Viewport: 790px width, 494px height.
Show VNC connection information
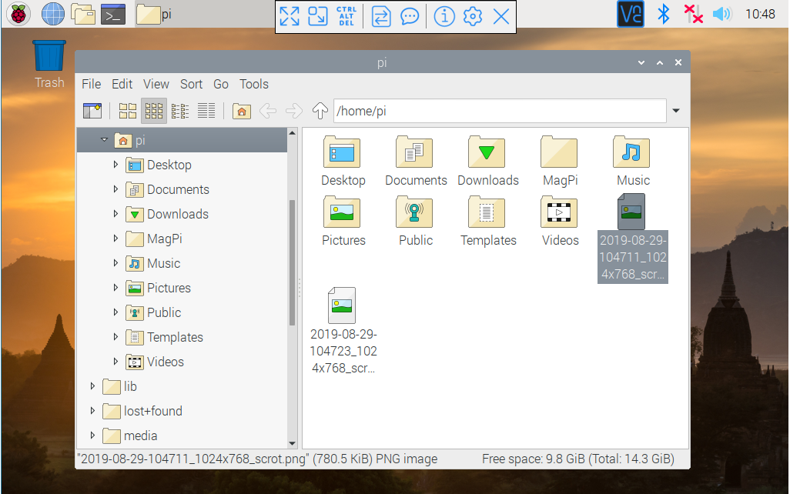[444, 15]
